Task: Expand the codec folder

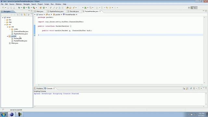Action: tap(10, 29)
